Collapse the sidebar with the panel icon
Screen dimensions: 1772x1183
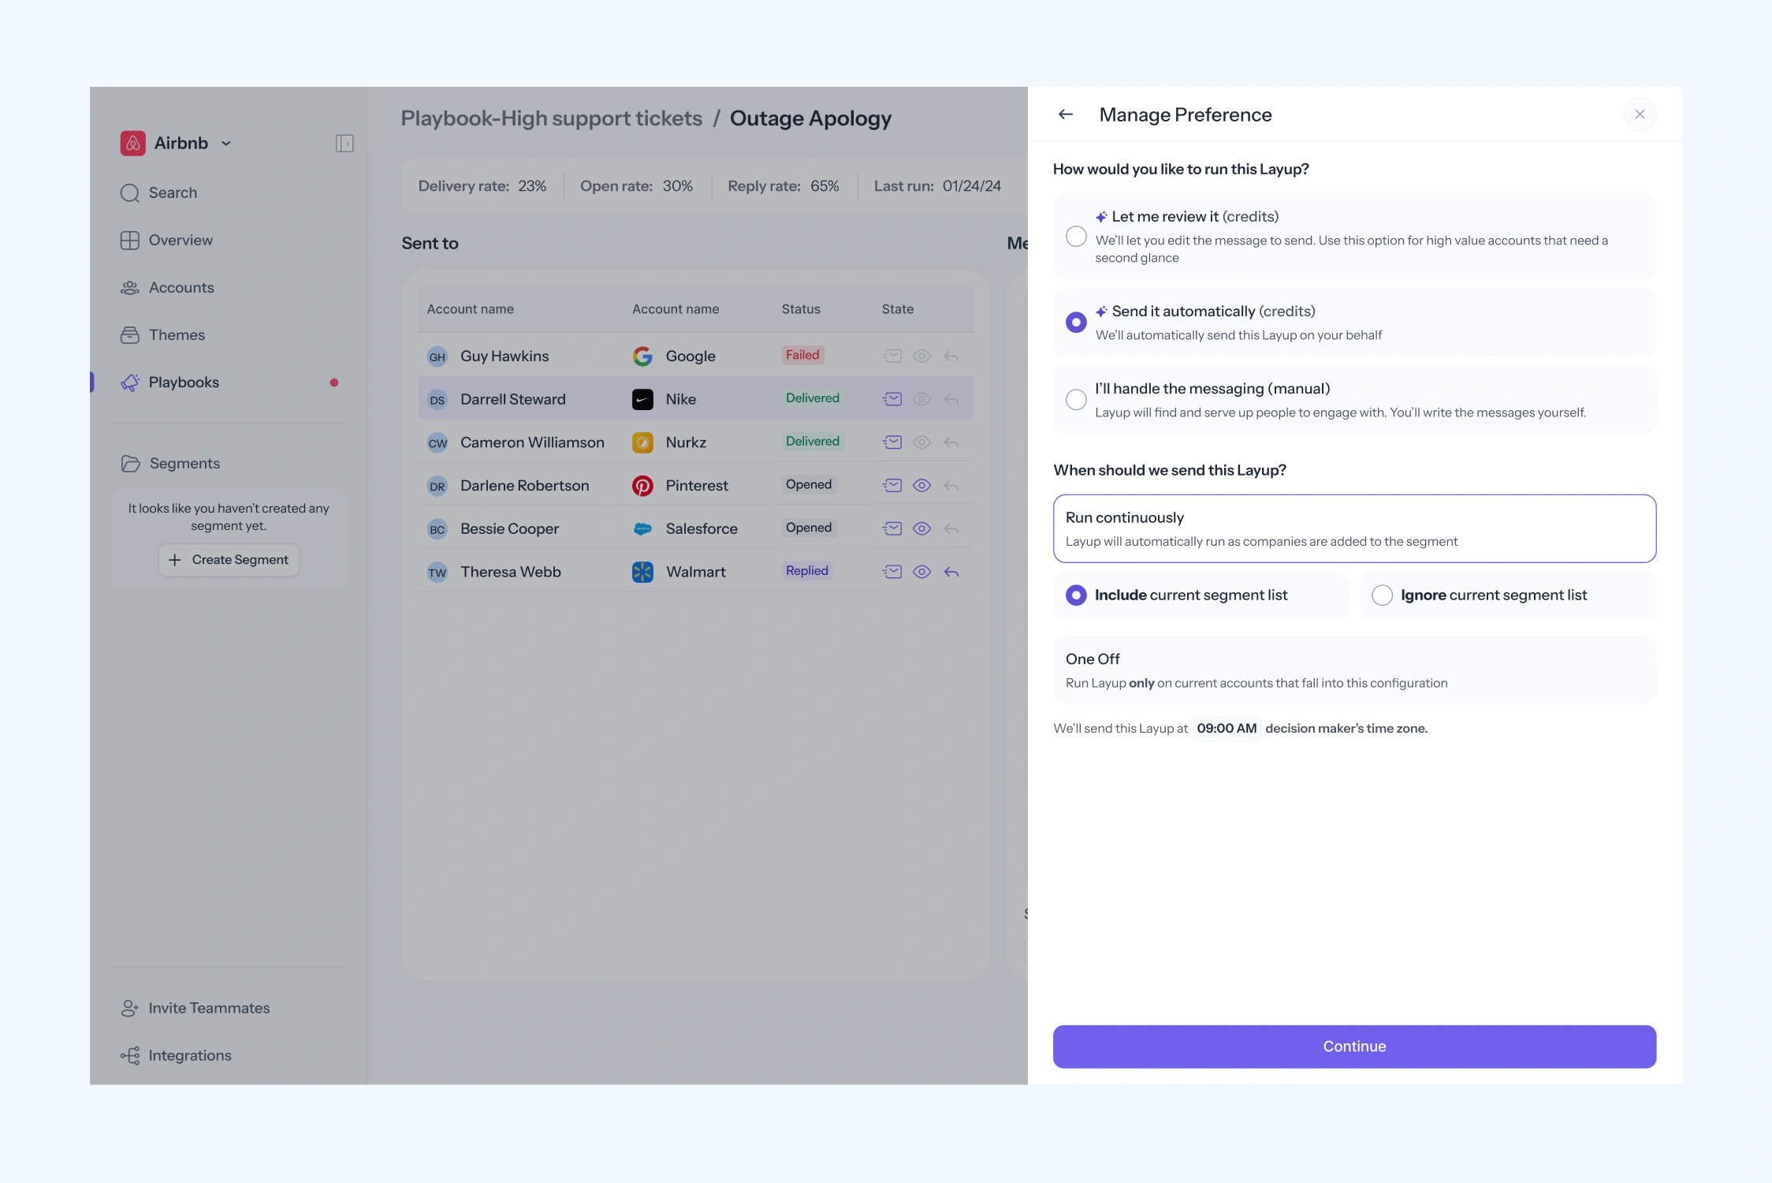(x=344, y=144)
